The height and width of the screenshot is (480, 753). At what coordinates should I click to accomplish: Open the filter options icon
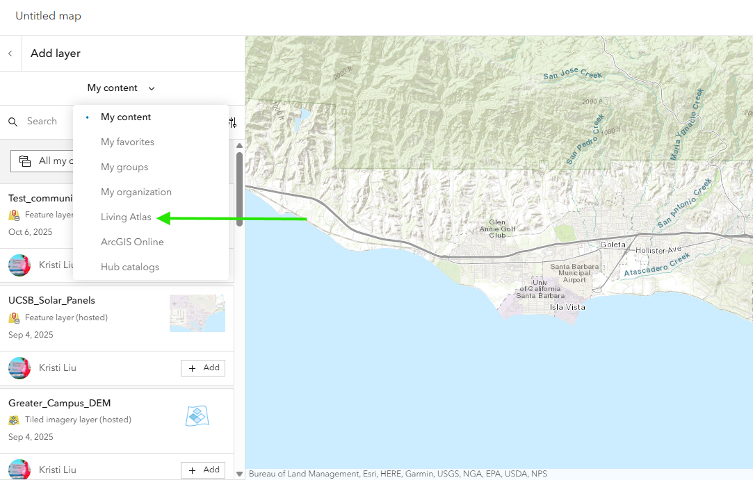[x=233, y=122]
